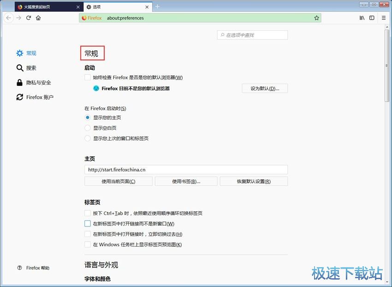Open Firefox 帮助 link

tap(38, 268)
